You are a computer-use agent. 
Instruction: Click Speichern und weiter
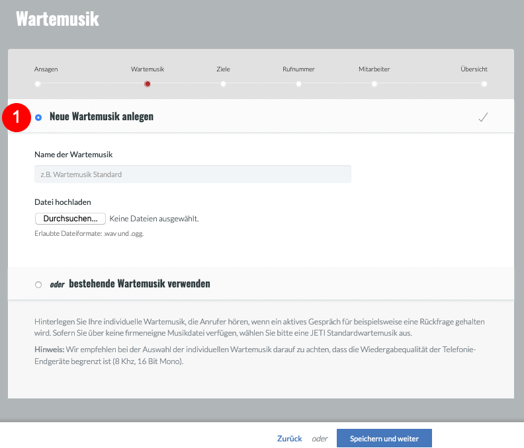[384, 438]
